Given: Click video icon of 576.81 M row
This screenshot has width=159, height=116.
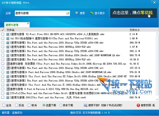Looking at the screenshot, I should tap(8, 72).
